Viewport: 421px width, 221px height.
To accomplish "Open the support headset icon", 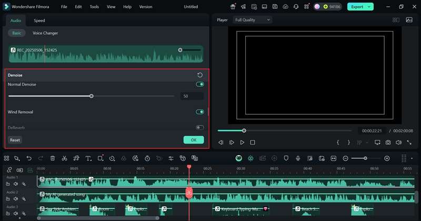I will (296, 7).
